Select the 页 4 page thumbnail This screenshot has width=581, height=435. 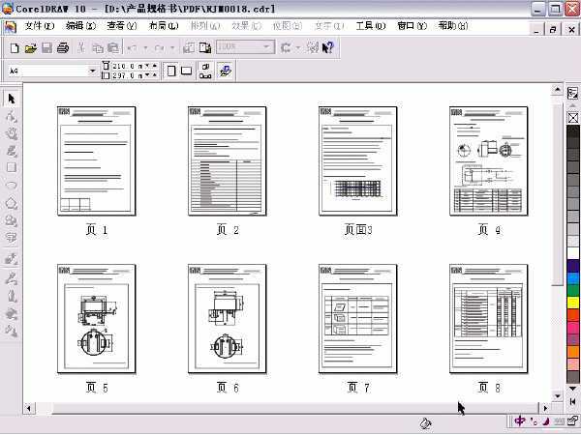click(489, 160)
